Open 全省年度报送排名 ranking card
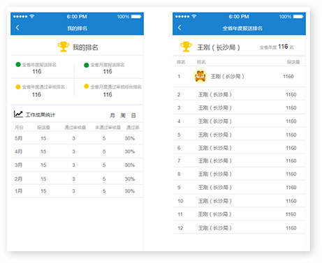 coord(43,68)
